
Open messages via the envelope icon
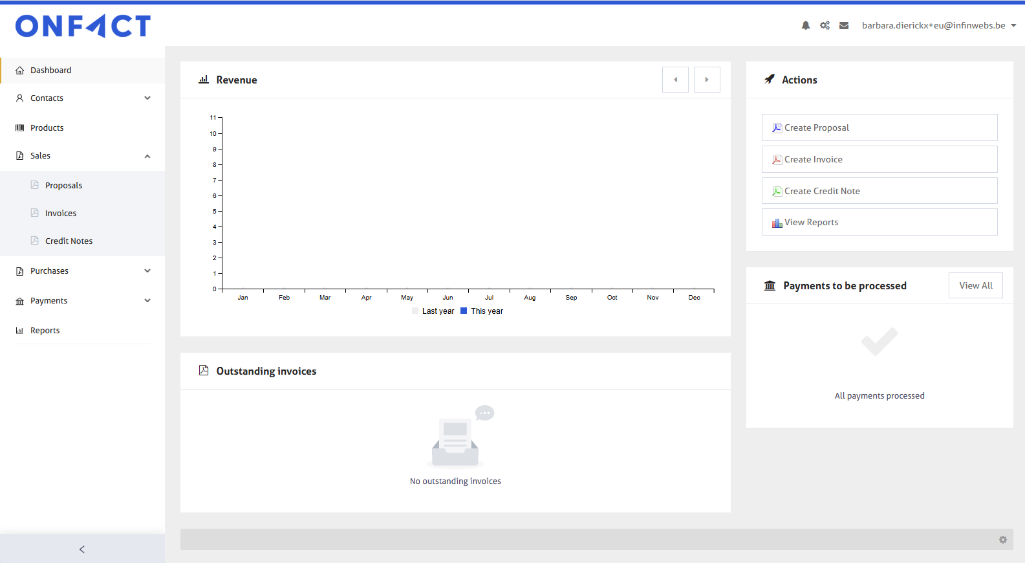pos(844,26)
